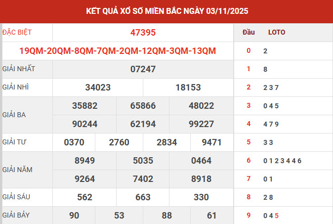Click the first prize number 07247
The height and width of the screenshot is (224, 333).
pos(143,69)
